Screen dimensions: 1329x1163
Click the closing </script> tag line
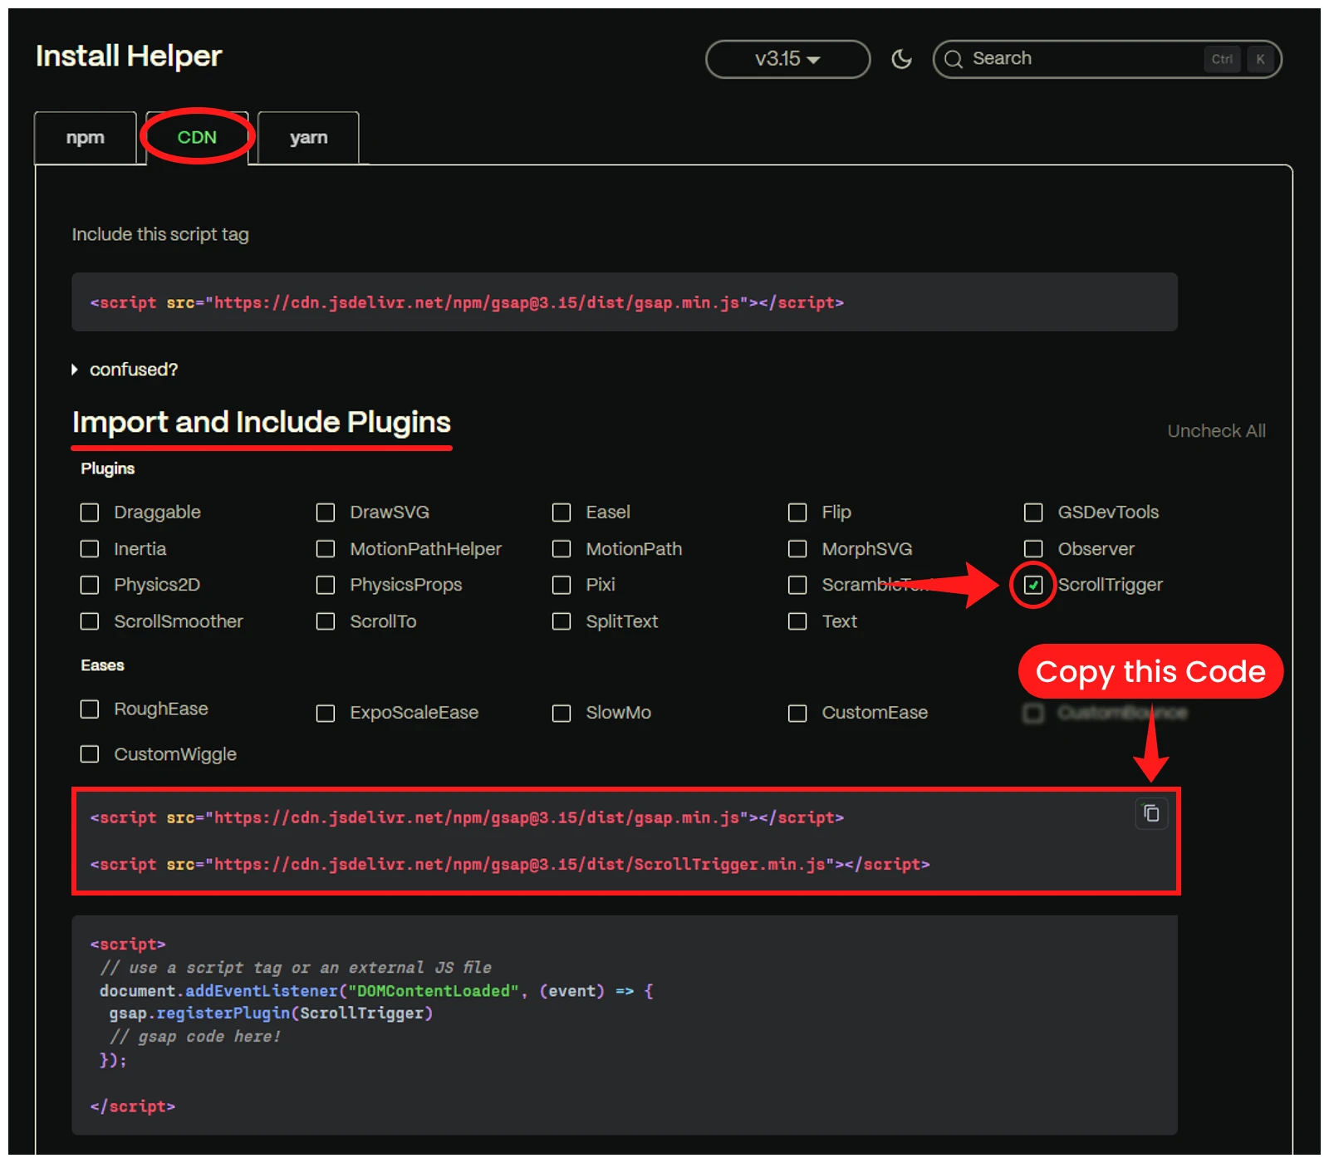pyautogui.click(x=133, y=1107)
